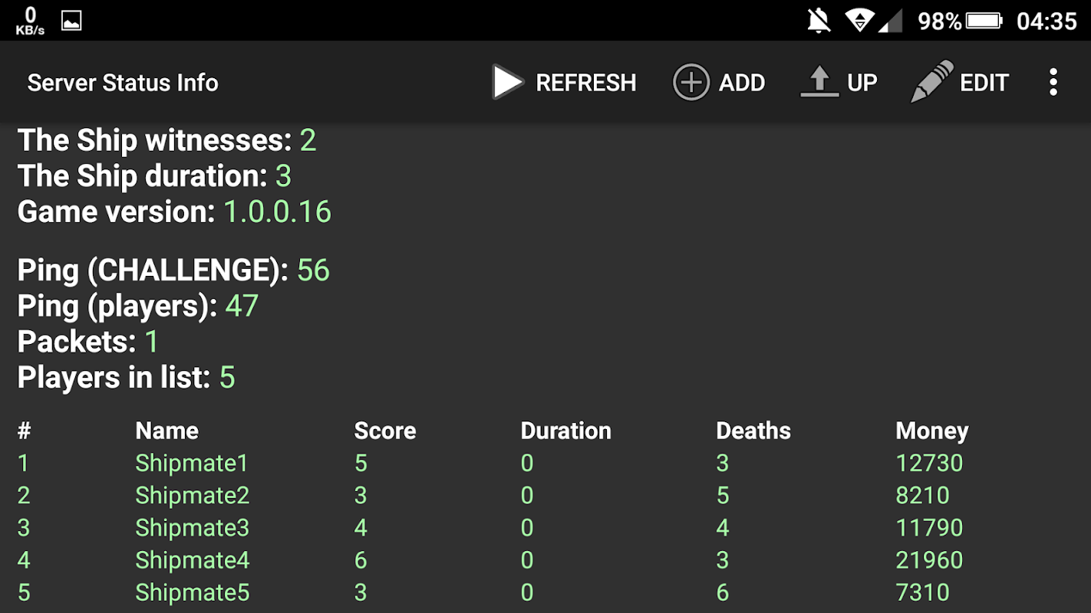Tap the Up upload-arrow icon
1091x613 pixels.
819,82
